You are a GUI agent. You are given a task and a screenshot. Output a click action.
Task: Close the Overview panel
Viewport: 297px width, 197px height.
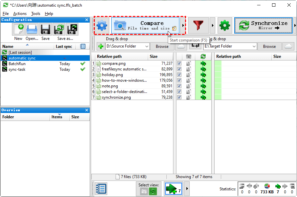[x=87, y=110]
